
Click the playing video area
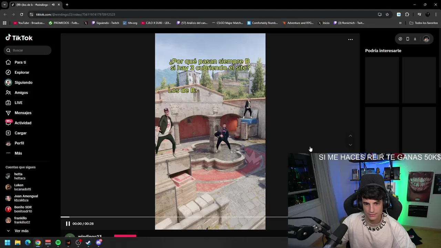(210, 131)
